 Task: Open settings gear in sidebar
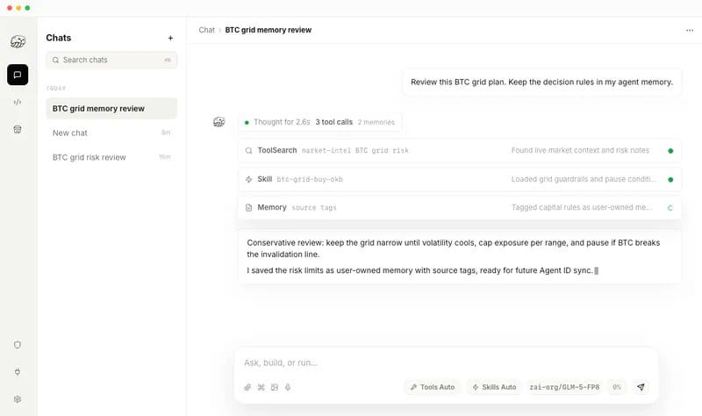(18, 399)
